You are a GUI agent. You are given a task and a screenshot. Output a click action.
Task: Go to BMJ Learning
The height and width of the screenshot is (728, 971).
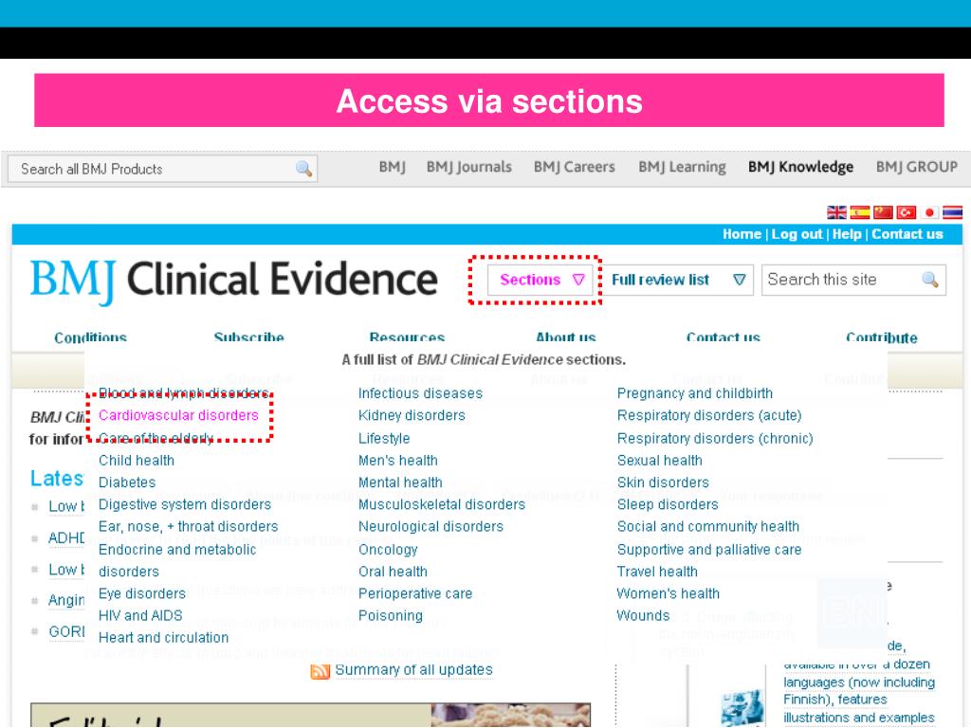point(682,167)
